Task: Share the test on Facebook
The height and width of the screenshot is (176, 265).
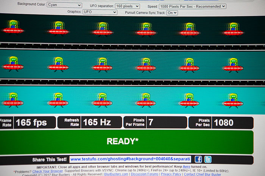Action: coord(198,159)
